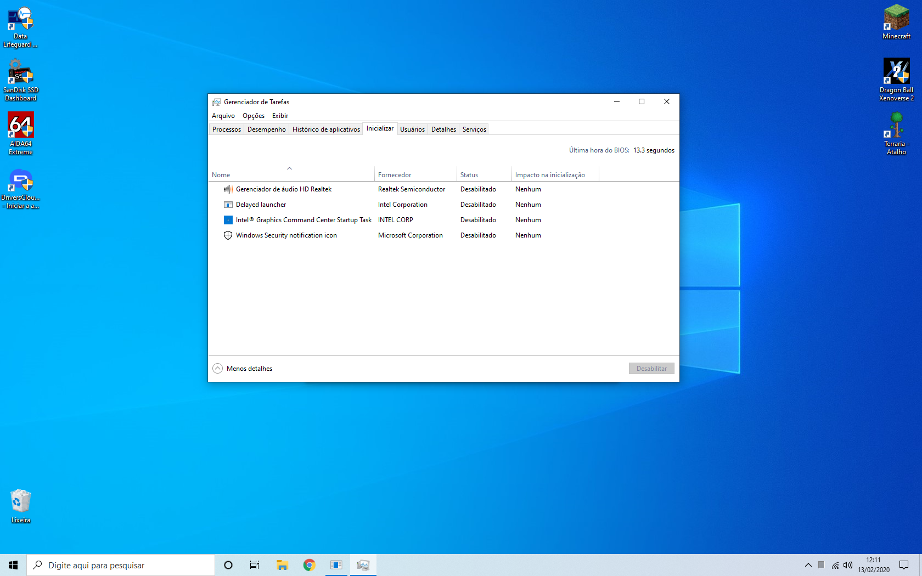The height and width of the screenshot is (576, 922).
Task: Select Windows Security notification icon text
Action: pyautogui.click(x=286, y=235)
